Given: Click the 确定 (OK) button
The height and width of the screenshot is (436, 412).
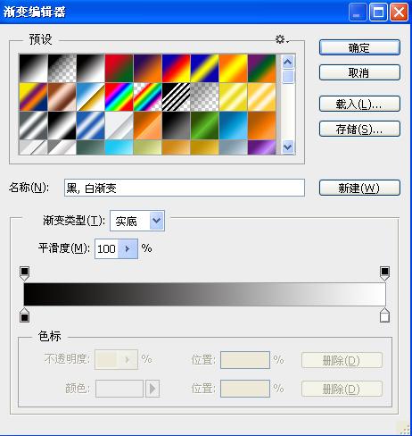Looking at the screenshot, I should (x=359, y=47).
